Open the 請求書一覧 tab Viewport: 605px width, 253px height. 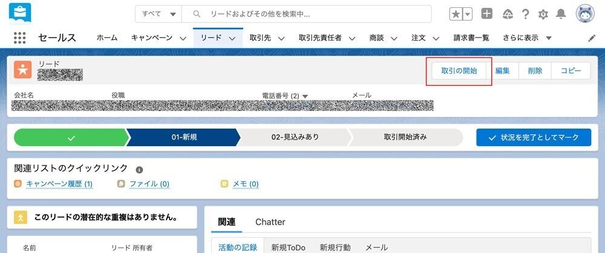click(471, 38)
